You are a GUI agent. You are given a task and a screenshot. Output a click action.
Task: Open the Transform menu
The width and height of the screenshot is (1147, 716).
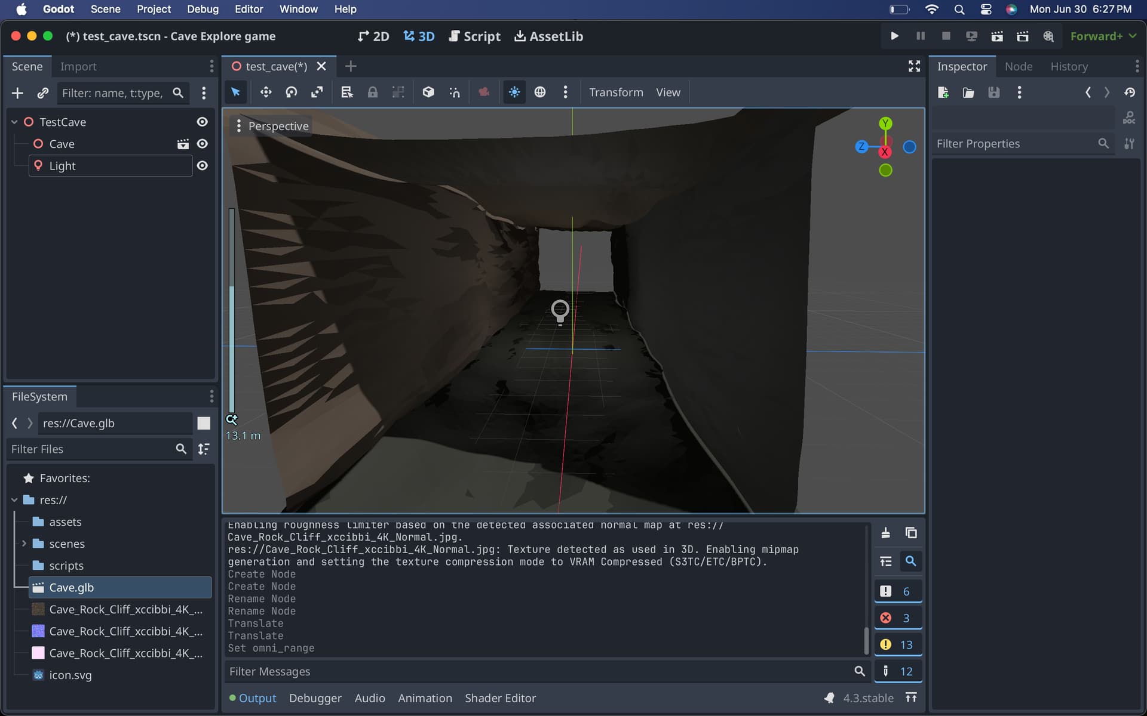pos(616,92)
